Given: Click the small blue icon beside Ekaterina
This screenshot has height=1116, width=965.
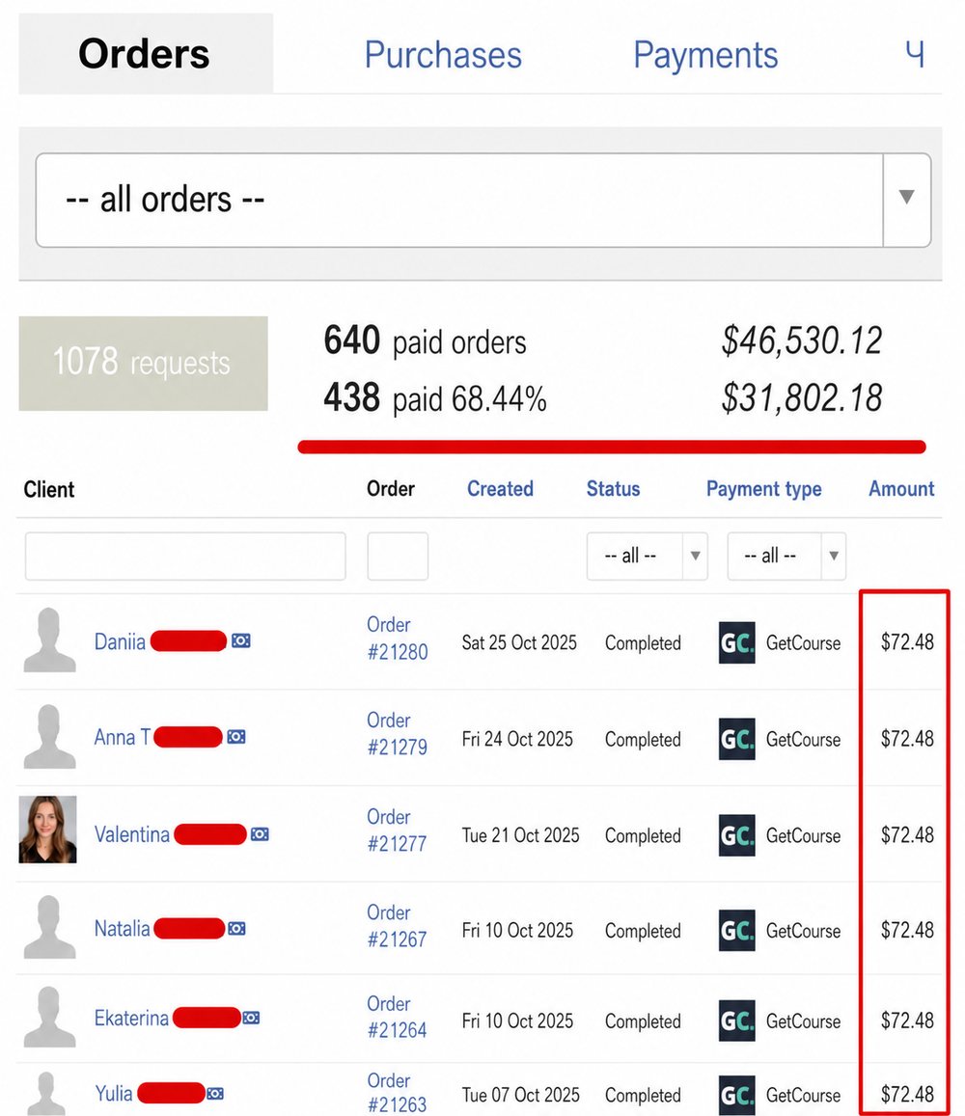Looking at the screenshot, I should tap(251, 1018).
